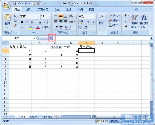Open the Sheet2 worksheet tab

click(x=35, y=117)
